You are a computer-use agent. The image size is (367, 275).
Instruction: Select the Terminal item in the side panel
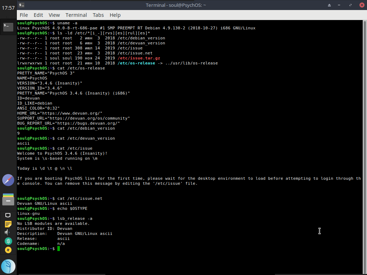coord(8,27)
